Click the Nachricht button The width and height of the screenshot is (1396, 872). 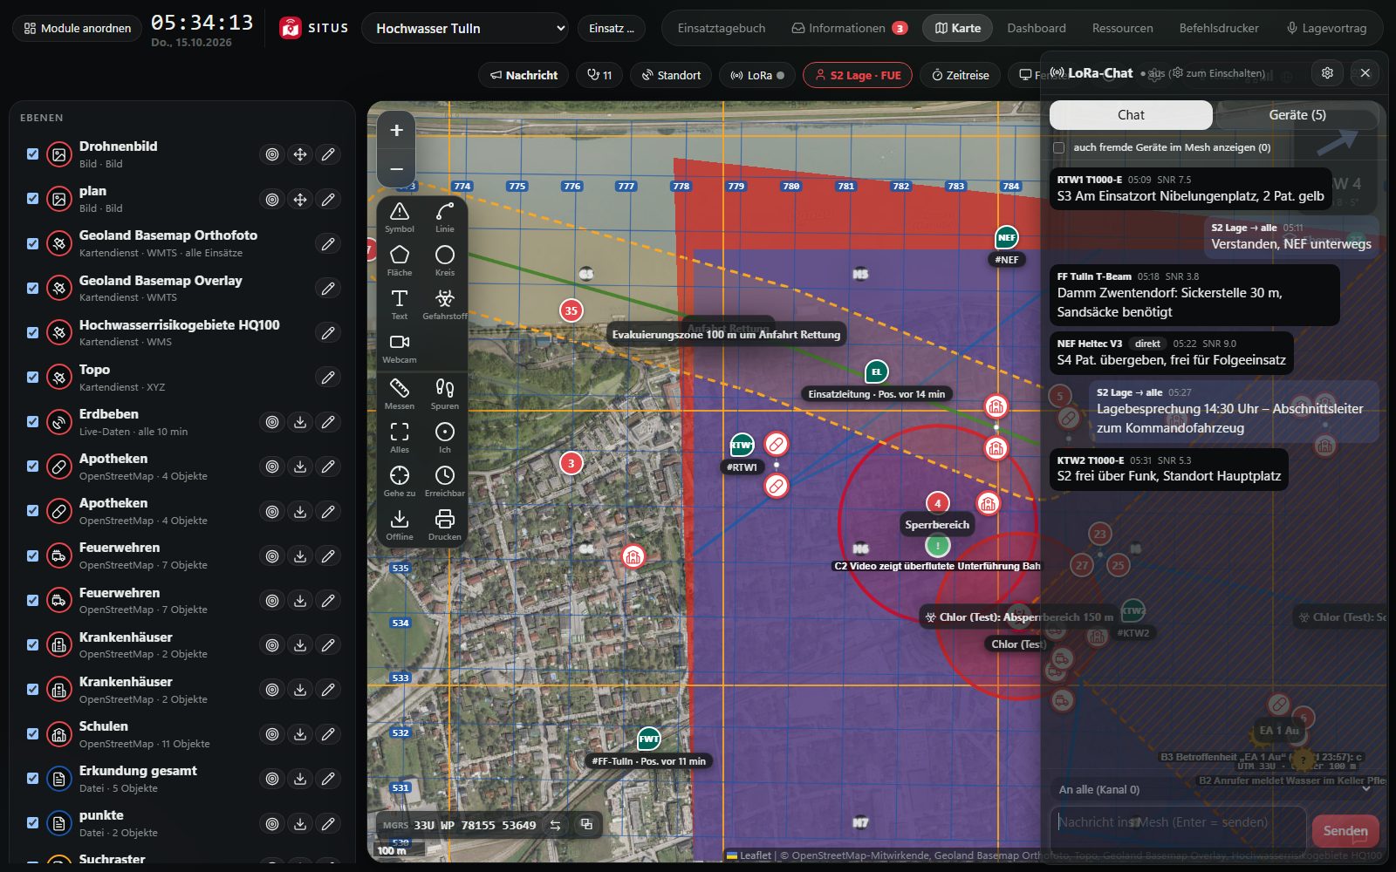point(523,75)
